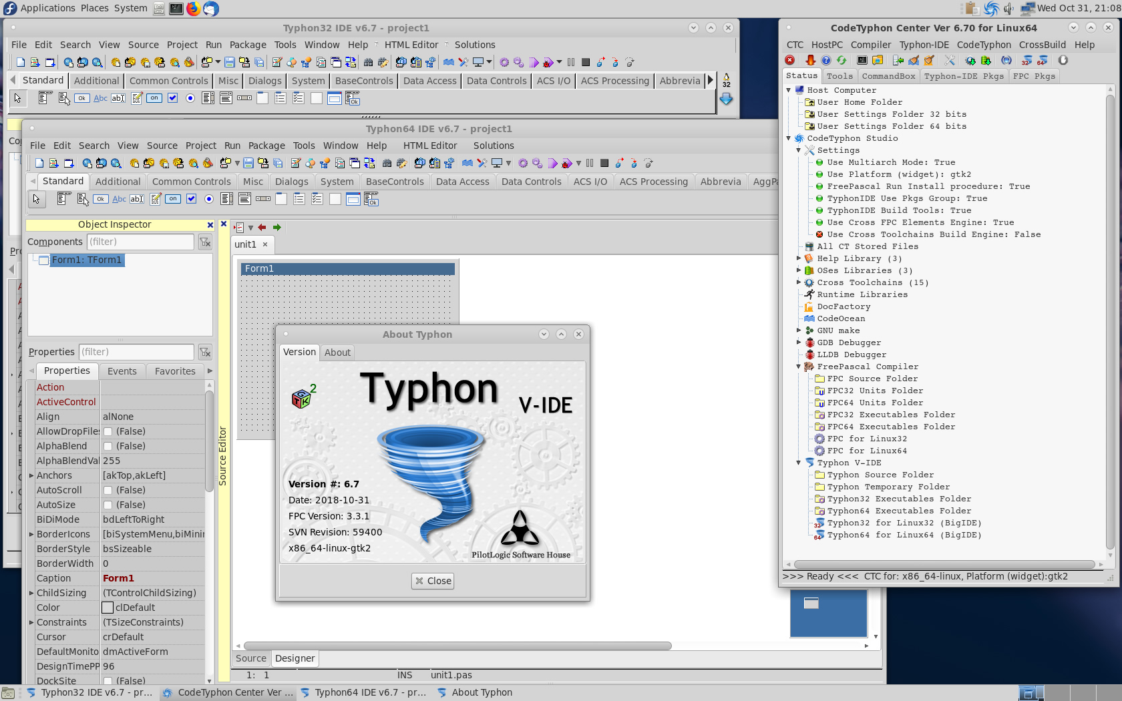1122x701 pixels.
Task: Collapse the Host Computer tree node
Action: tap(789, 90)
